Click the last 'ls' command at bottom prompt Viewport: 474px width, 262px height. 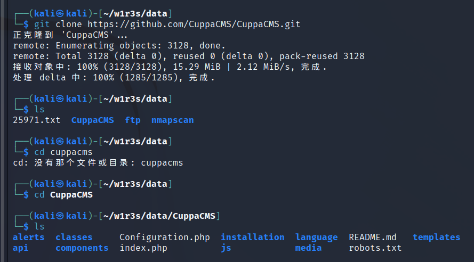[39, 227]
